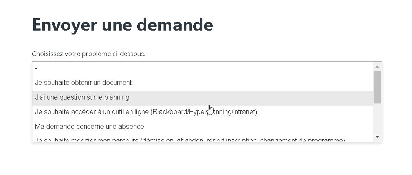The width and height of the screenshot is (412, 175).
Task: Select "J'ai une question sur le planning"
Action: 82,97
